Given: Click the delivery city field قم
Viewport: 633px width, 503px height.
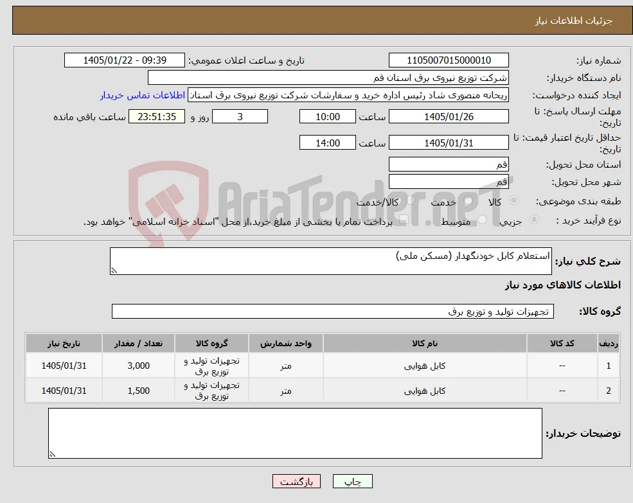Looking at the screenshot, I should 449,182.
